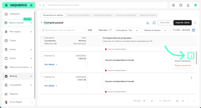
Task: Click the Importer relevé button
Action: click(x=183, y=23)
